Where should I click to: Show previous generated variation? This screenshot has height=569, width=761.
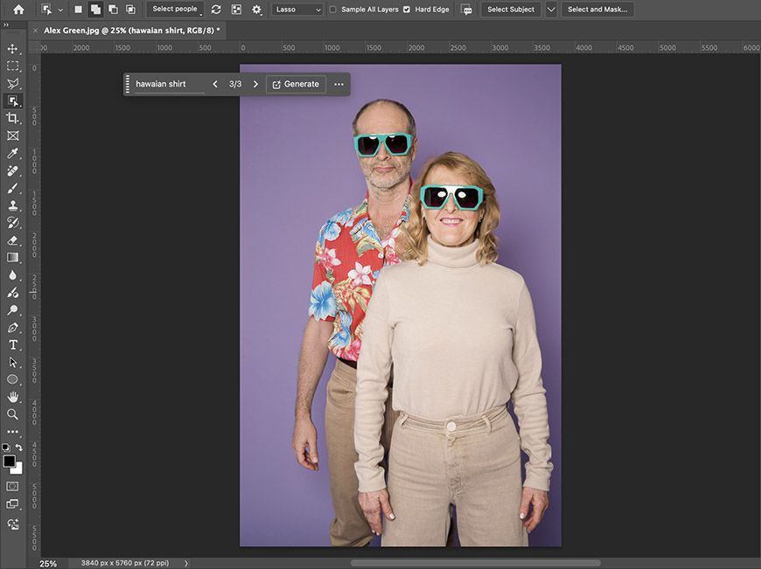(215, 84)
